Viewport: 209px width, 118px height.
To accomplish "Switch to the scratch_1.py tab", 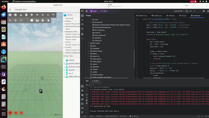I will coord(142,16).
